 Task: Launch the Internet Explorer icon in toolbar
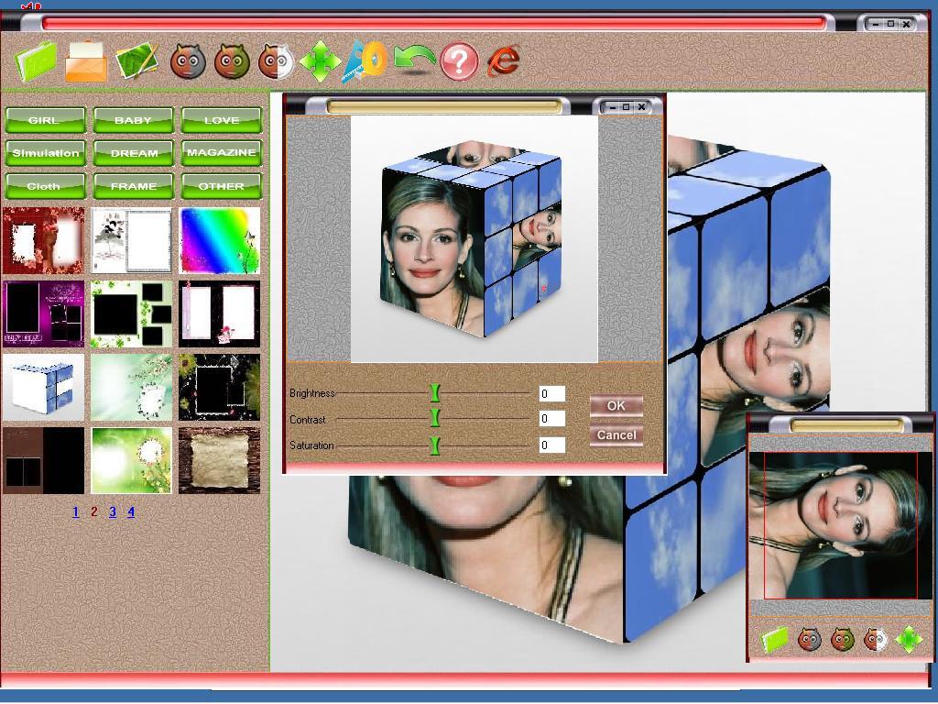coord(504,61)
